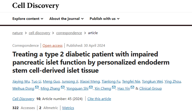
Task: Open the About the journal dropdown
Action: tap(66, 19)
